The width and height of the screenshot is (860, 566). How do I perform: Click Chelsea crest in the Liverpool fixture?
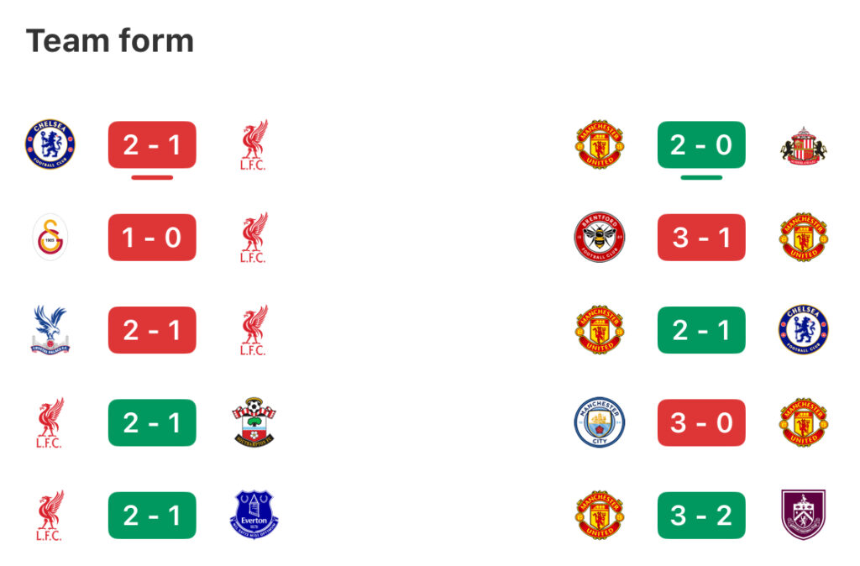point(50,144)
